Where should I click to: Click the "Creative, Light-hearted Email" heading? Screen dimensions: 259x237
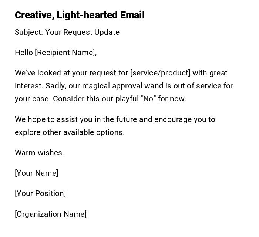click(x=80, y=15)
